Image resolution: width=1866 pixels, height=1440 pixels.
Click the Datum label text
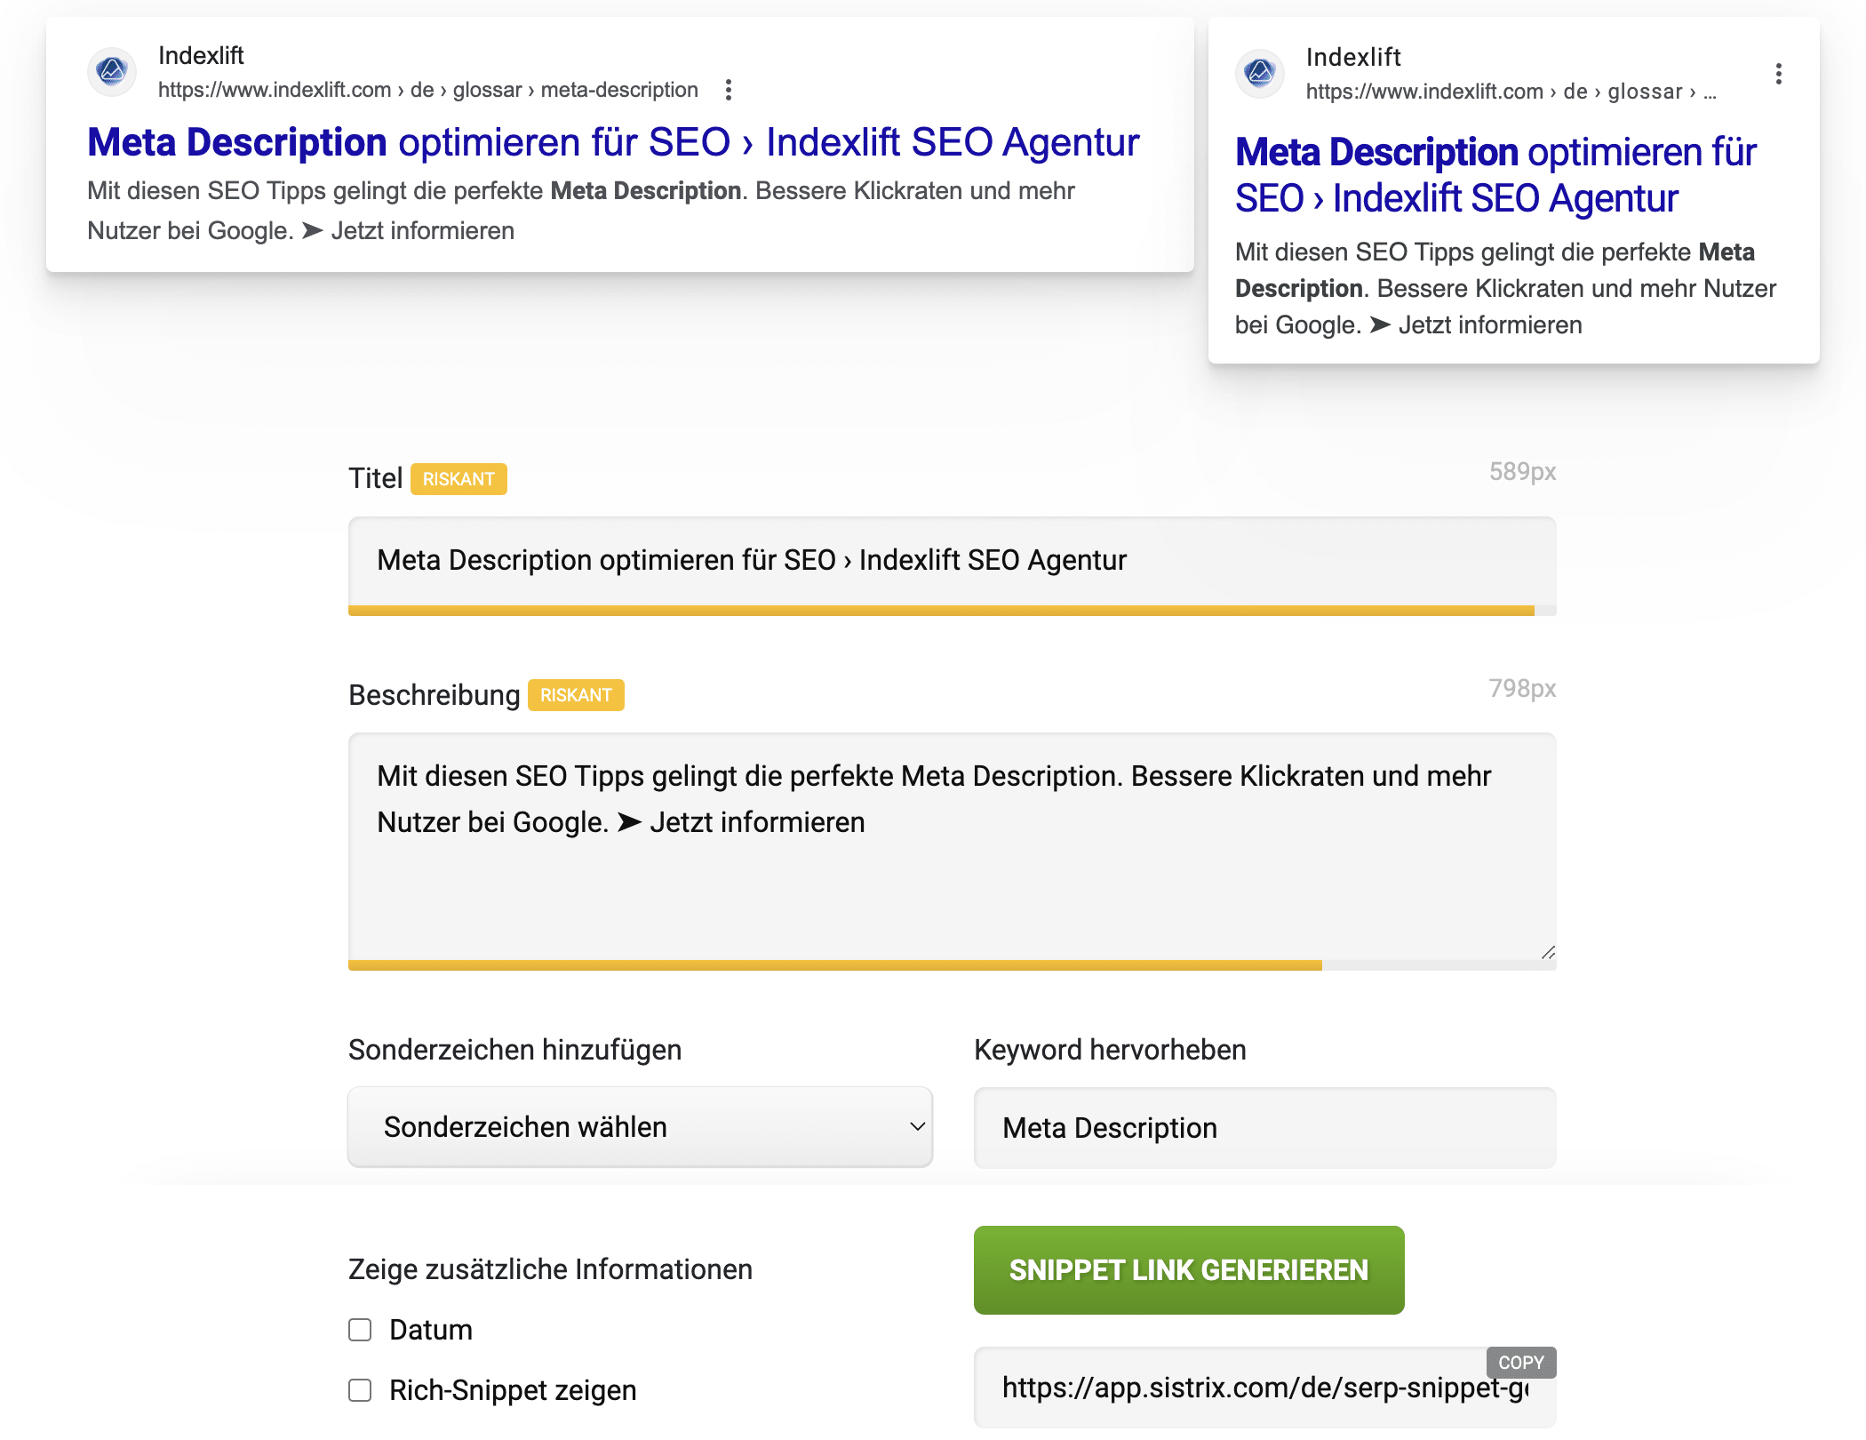431,1330
